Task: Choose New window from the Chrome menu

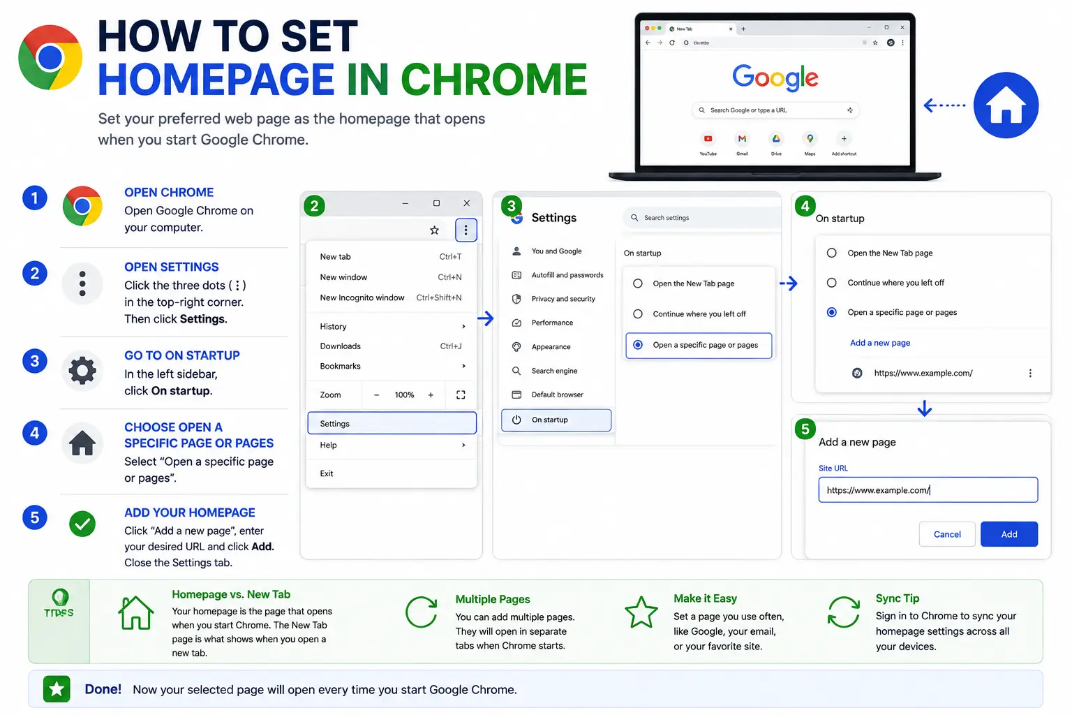Action: pyautogui.click(x=392, y=277)
